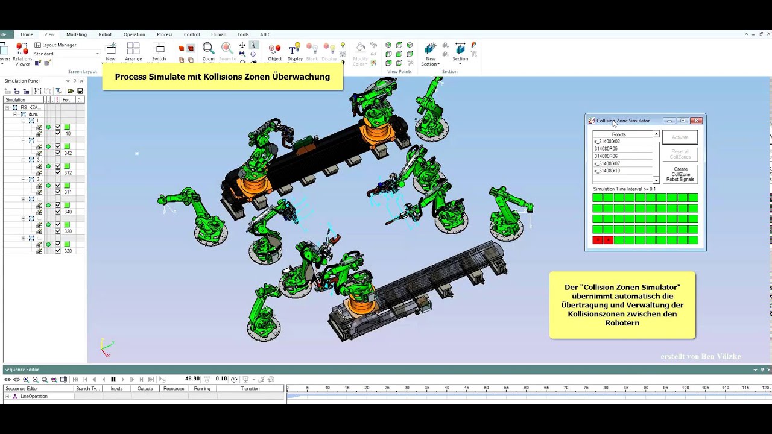772x434 pixels.
Task: Open the Operation tab
Action: coord(134,34)
